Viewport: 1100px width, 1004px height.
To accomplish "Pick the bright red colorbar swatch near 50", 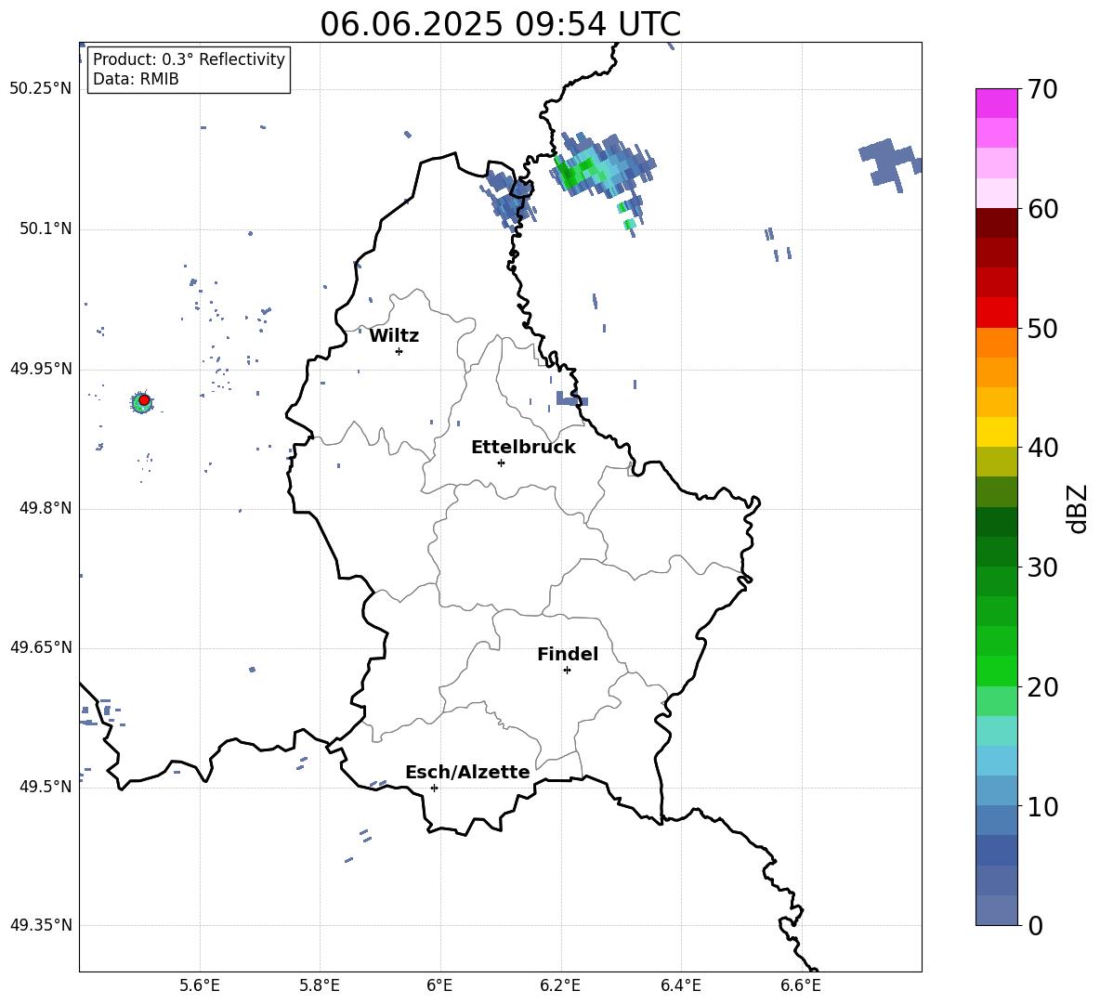I will [x=996, y=313].
